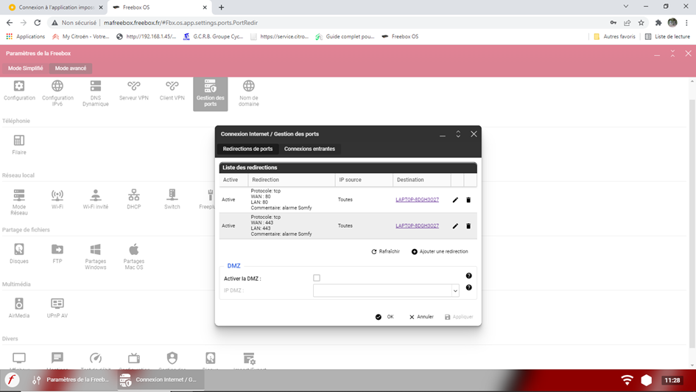Delete the WAN 80 redirection
The image size is (696, 392).
[x=468, y=200]
